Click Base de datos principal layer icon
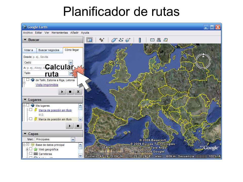The width and height of the screenshot is (243, 182). pyautogui.click(x=33, y=145)
